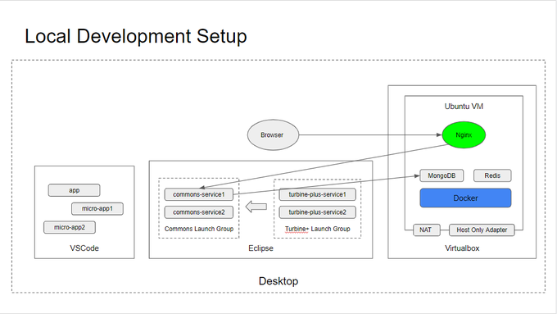Click the Local Development Setup title
The width and height of the screenshot is (557, 314).
[136, 36]
